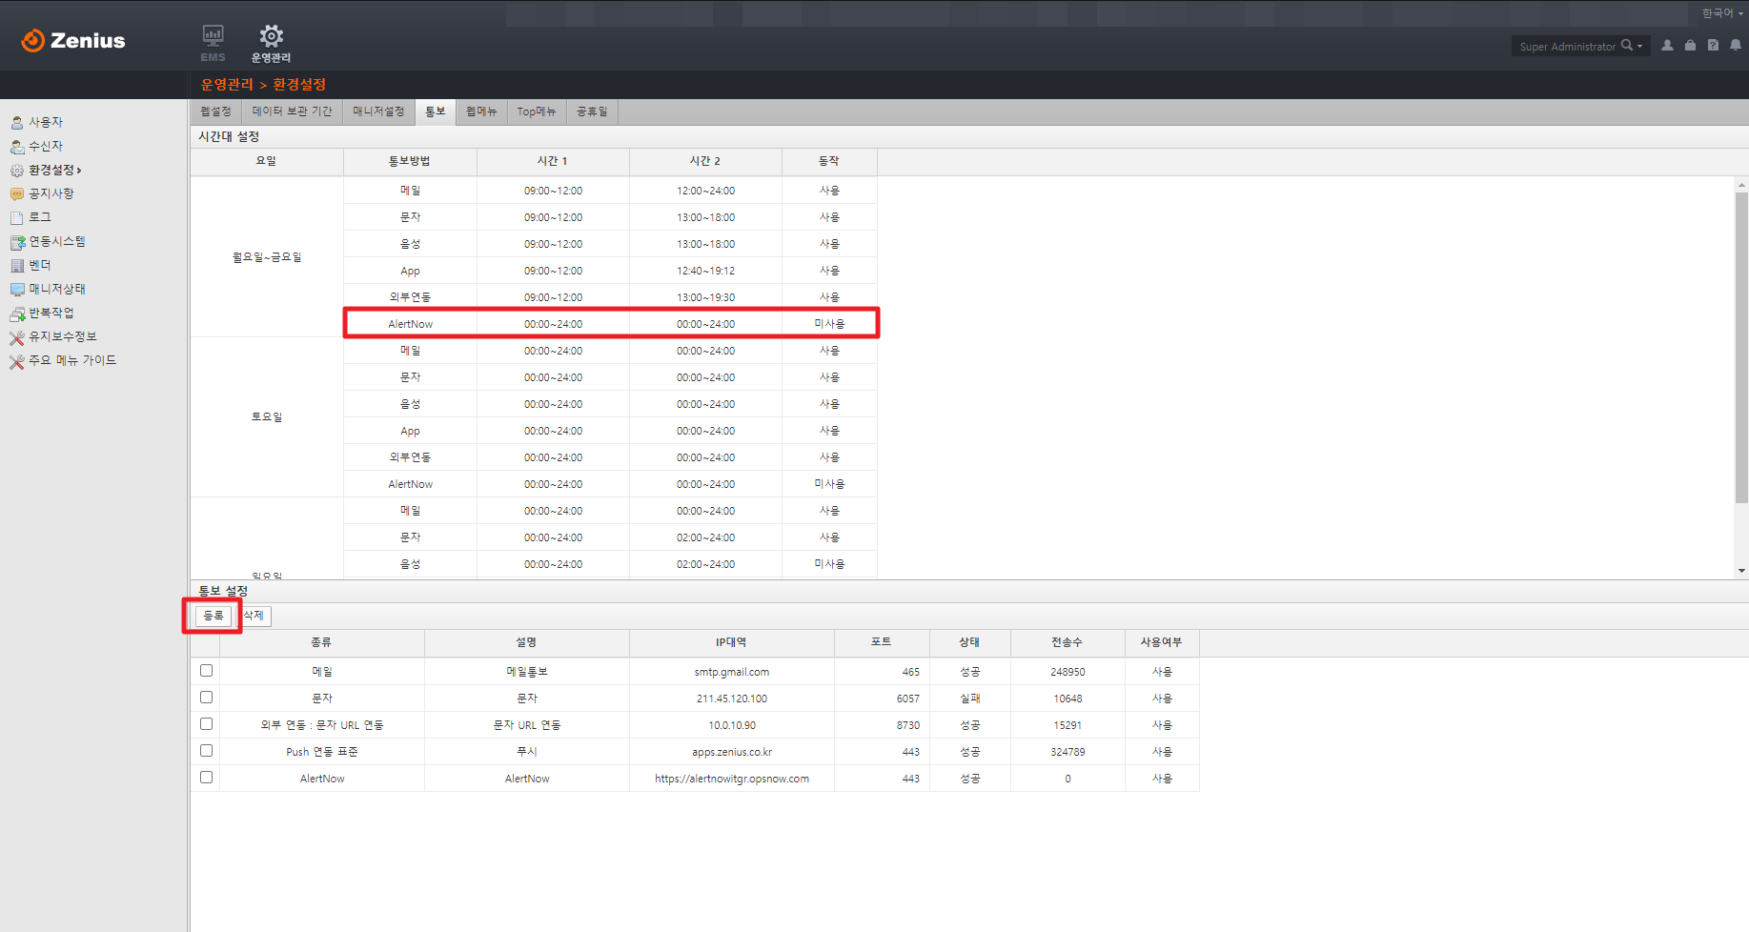Image resolution: width=1749 pixels, height=932 pixels.
Task: Click the notification bell icon
Action: click(x=1736, y=46)
